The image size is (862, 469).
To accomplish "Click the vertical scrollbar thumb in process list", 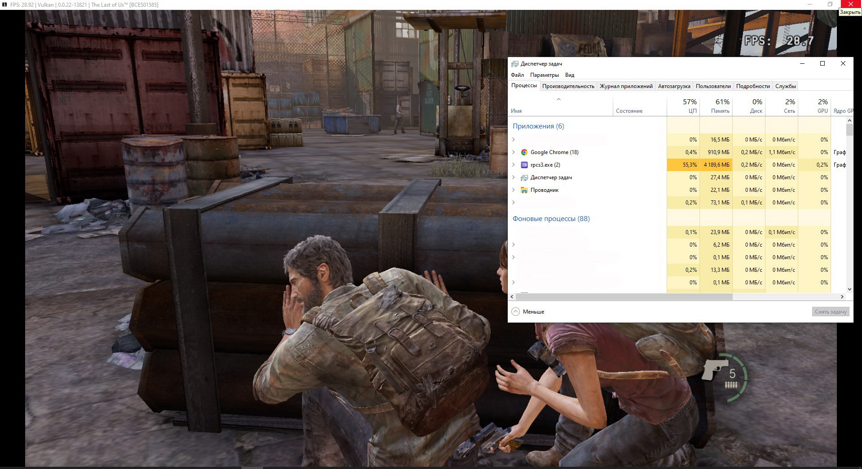I will (849, 130).
